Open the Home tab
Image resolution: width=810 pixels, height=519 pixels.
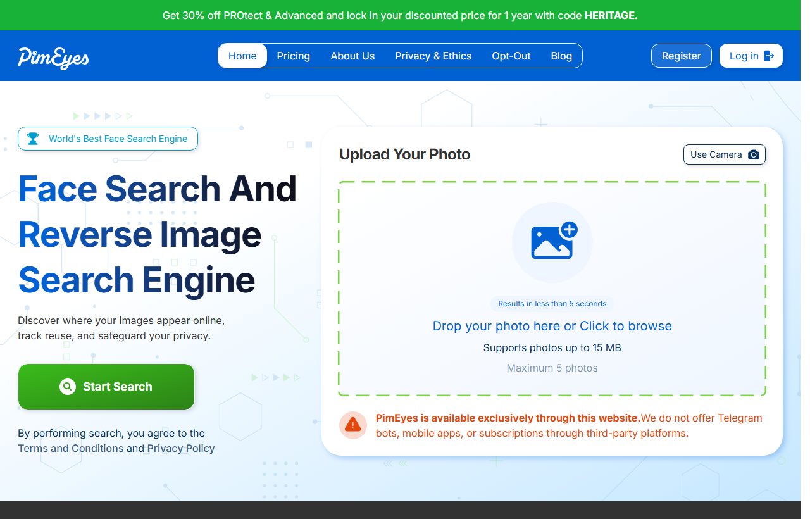point(242,56)
